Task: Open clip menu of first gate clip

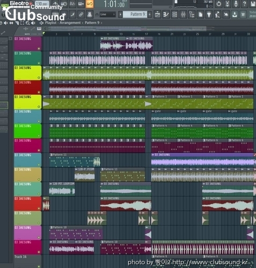Action: 153,111
